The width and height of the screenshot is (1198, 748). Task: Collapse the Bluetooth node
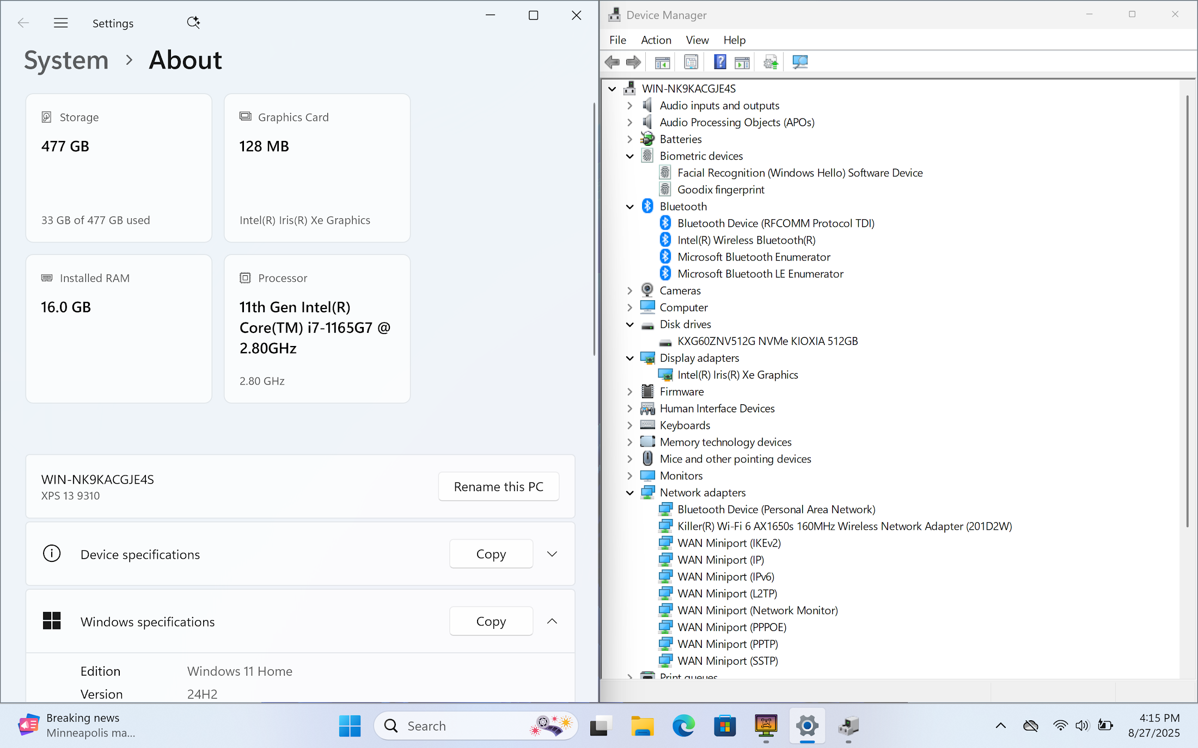[x=630, y=207]
